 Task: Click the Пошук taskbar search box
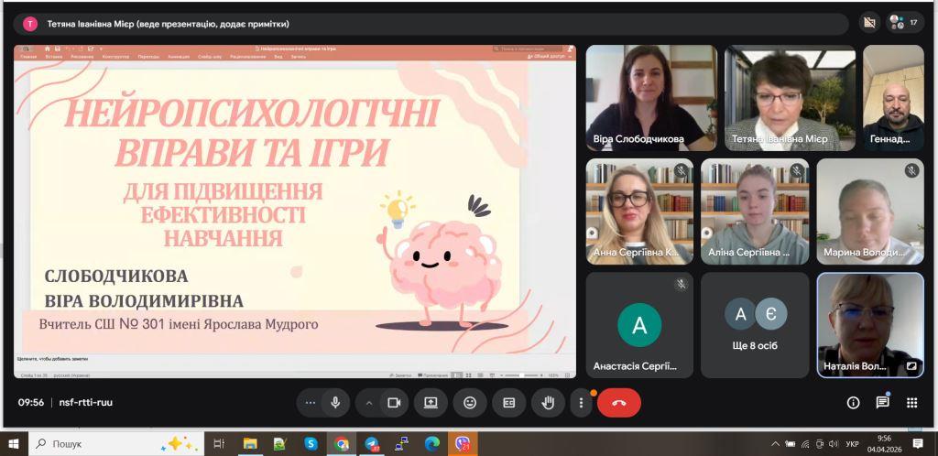coord(115,443)
